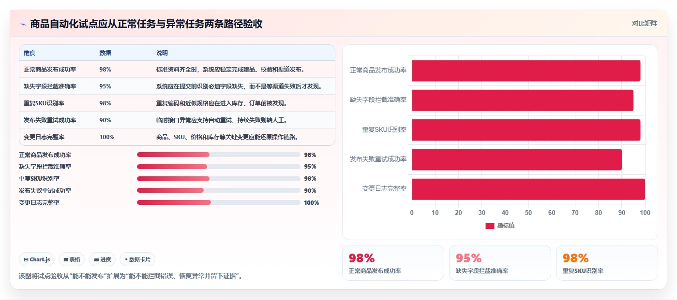Screen dimensions: 677x300
Task: Click the 重复SKU识别率 chart bar
Action: click(526, 130)
